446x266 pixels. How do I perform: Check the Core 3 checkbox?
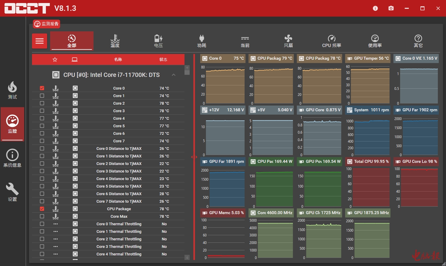(42, 111)
